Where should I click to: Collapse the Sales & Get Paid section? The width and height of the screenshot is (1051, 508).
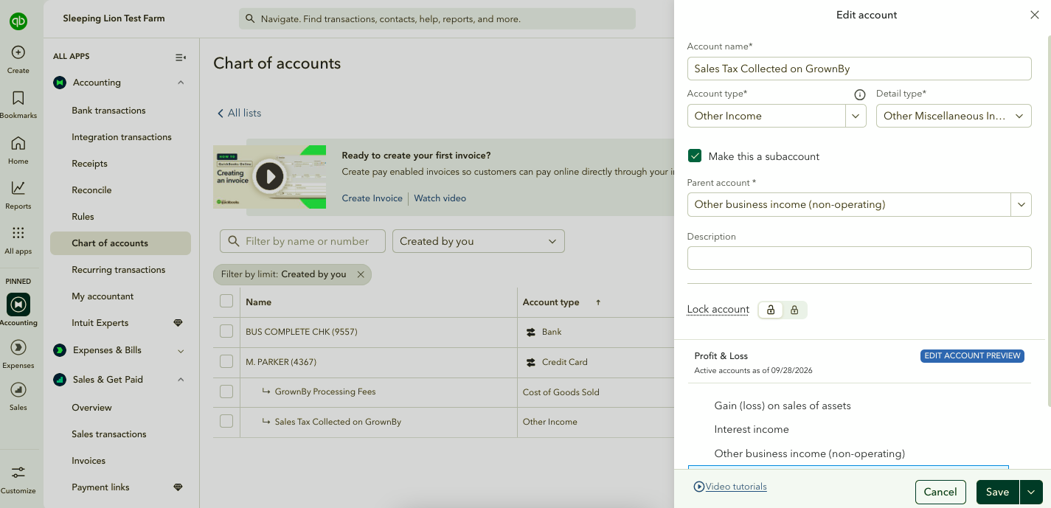pyautogui.click(x=181, y=380)
